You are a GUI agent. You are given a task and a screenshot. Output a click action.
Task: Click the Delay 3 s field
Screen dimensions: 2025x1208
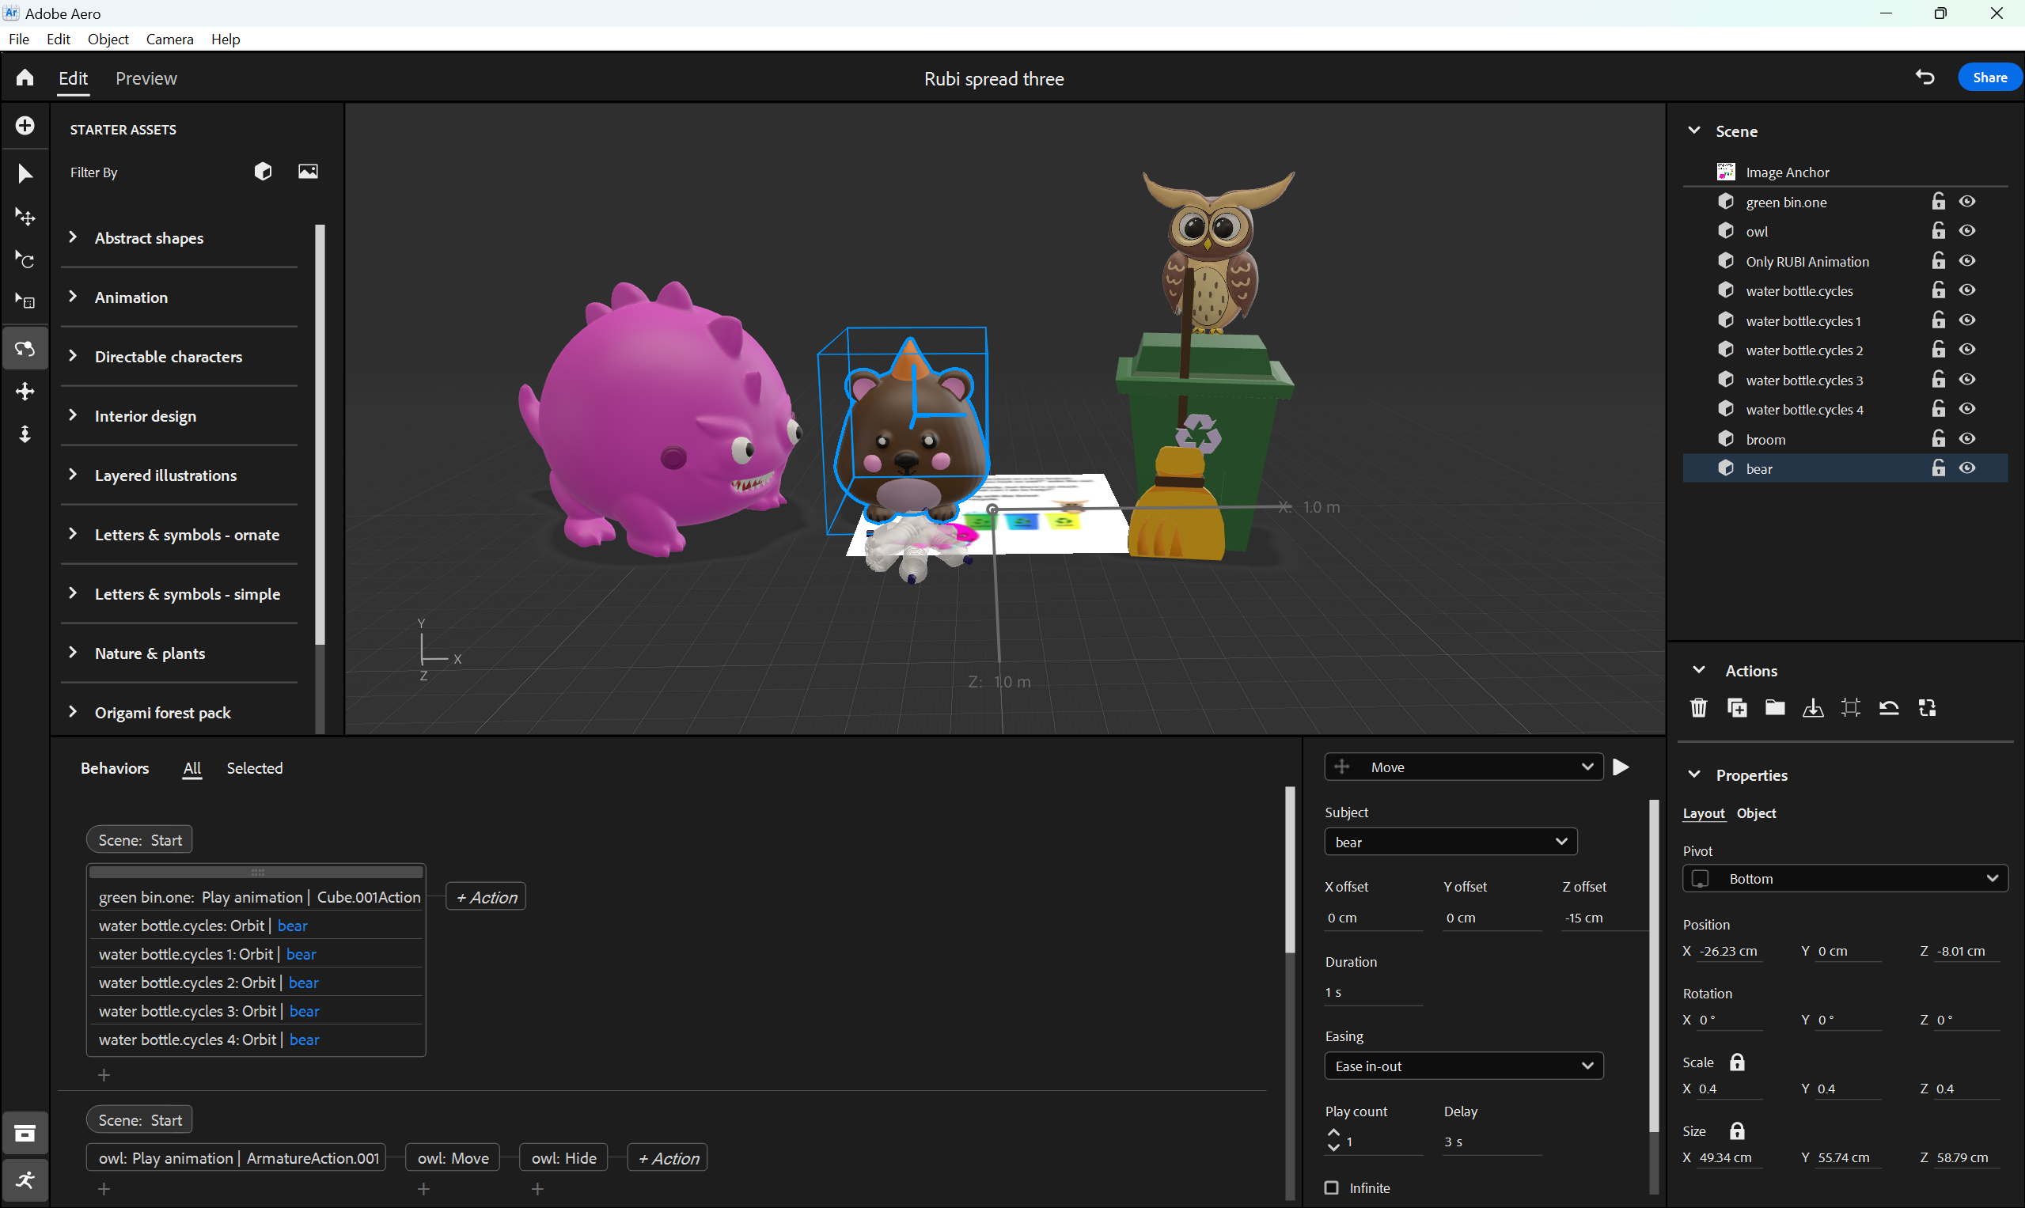pos(1492,1142)
